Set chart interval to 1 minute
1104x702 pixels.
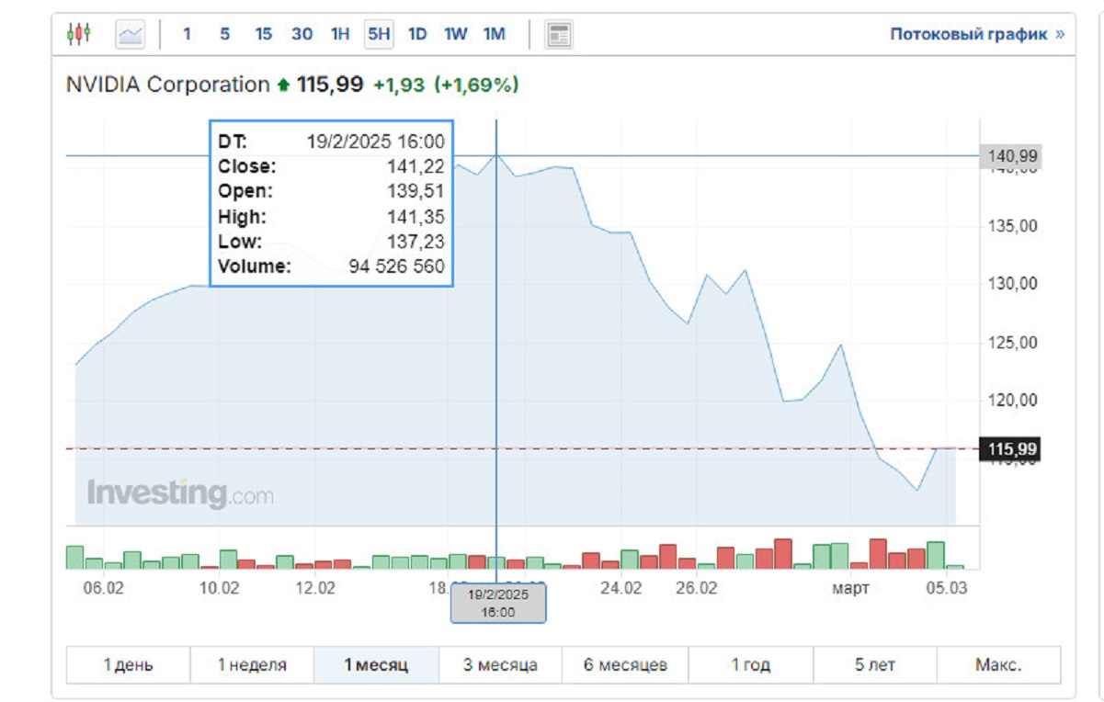(187, 35)
